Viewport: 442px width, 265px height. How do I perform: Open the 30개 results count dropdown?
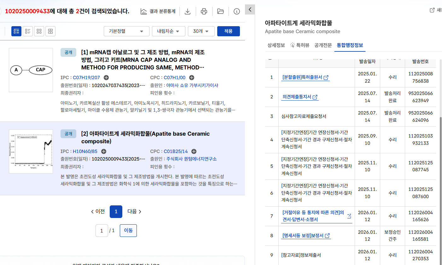pos(201,31)
